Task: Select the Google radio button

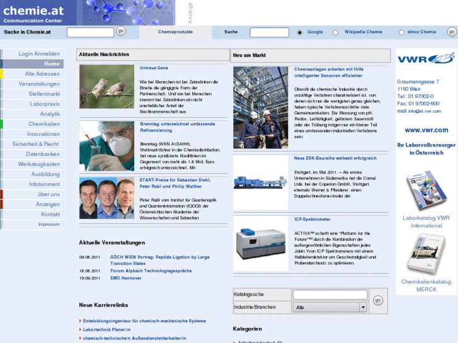Action: pyautogui.click(x=299, y=32)
